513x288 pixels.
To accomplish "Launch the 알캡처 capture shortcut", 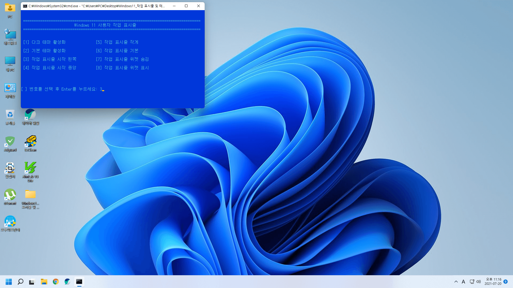I will click(x=10, y=170).
